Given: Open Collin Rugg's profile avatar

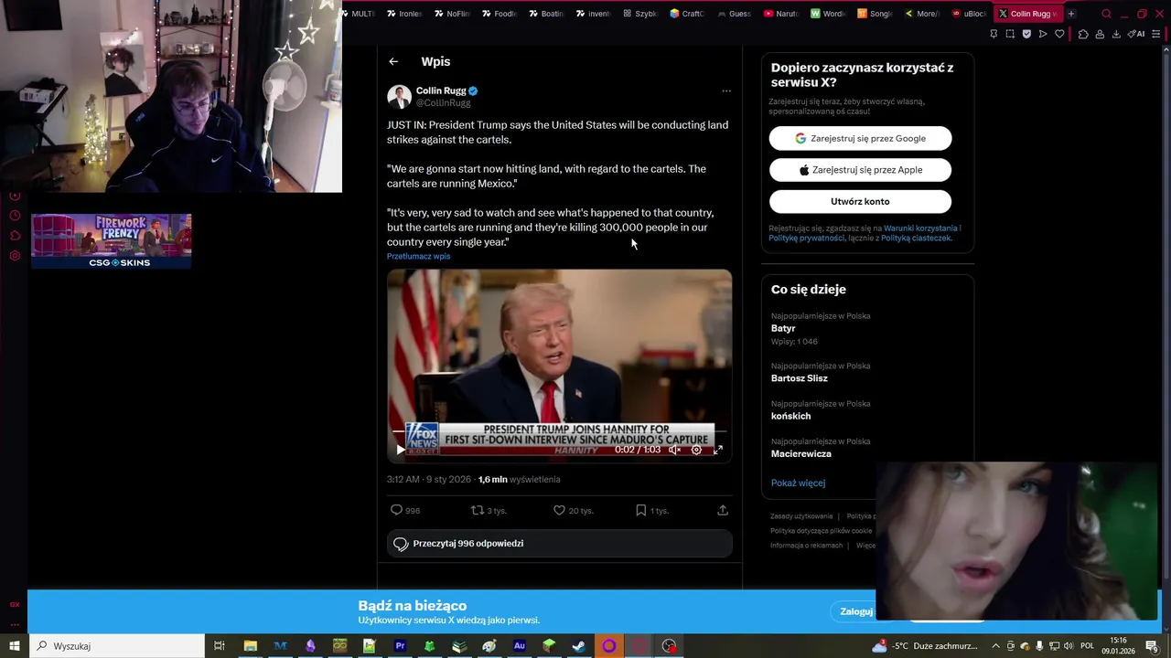Looking at the screenshot, I should (x=399, y=97).
